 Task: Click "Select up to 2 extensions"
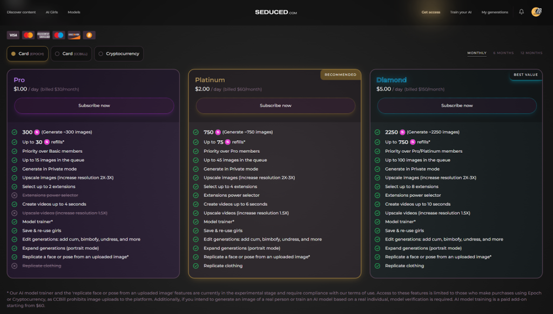tap(49, 187)
